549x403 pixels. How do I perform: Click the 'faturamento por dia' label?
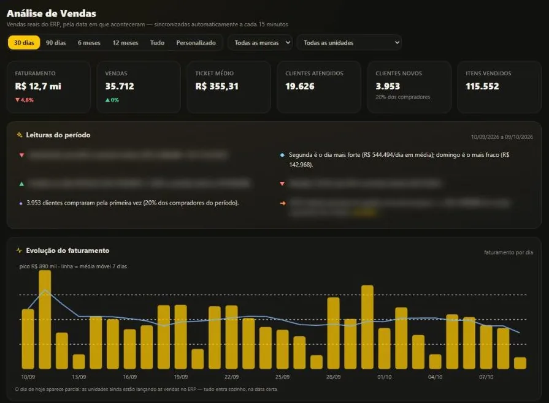point(509,252)
